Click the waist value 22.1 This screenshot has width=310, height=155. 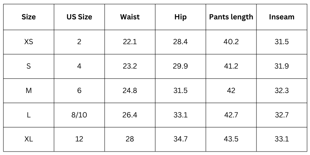tap(130, 42)
